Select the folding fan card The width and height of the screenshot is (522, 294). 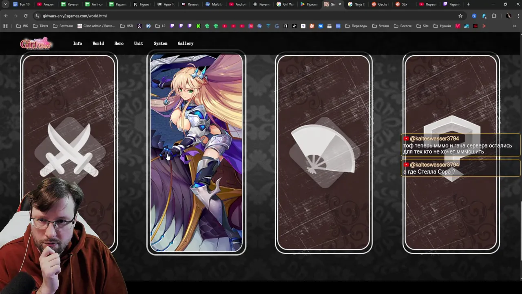tap(324, 154)
